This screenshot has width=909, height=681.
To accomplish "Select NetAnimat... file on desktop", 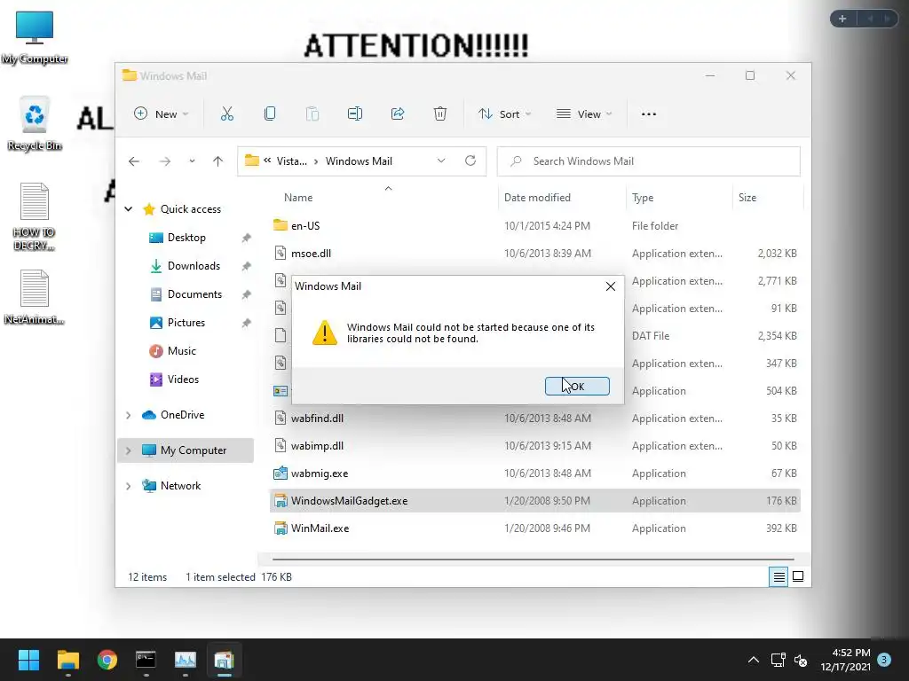I will point(35,297).
